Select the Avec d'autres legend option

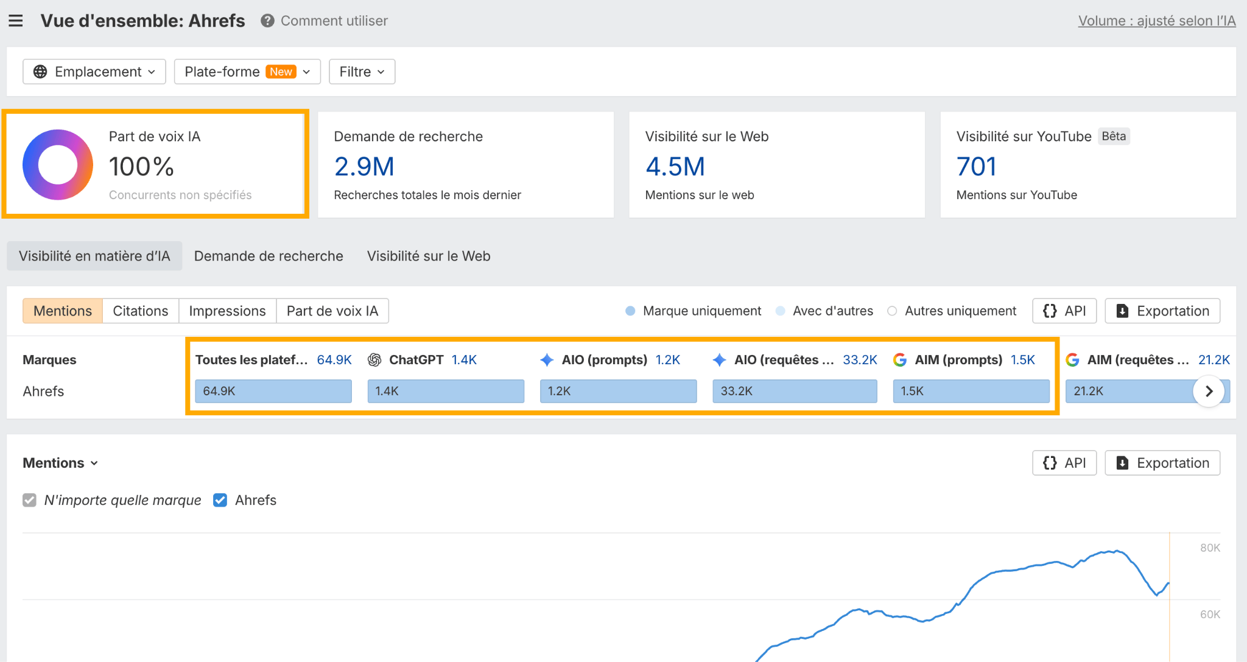click(x=824, y=311)
